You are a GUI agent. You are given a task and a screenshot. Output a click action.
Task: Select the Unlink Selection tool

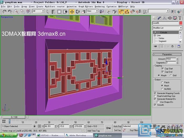click(22, 12)
